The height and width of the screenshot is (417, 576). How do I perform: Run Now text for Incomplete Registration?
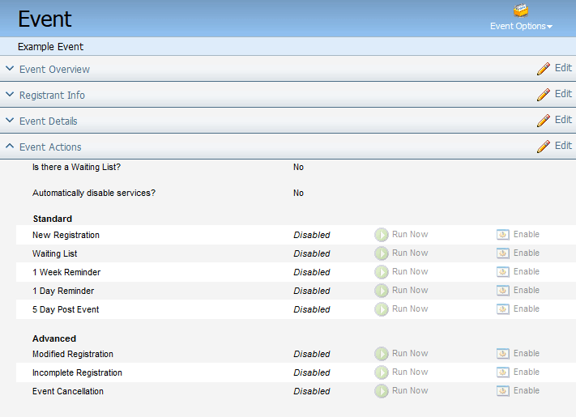coord(410,372)
